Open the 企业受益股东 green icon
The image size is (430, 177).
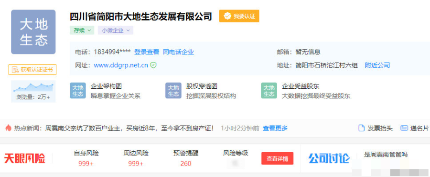point(269,91)
